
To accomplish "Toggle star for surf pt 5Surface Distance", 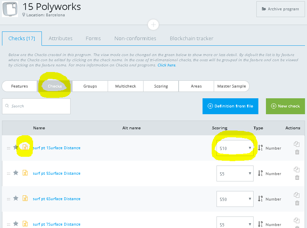I will 16,173.
